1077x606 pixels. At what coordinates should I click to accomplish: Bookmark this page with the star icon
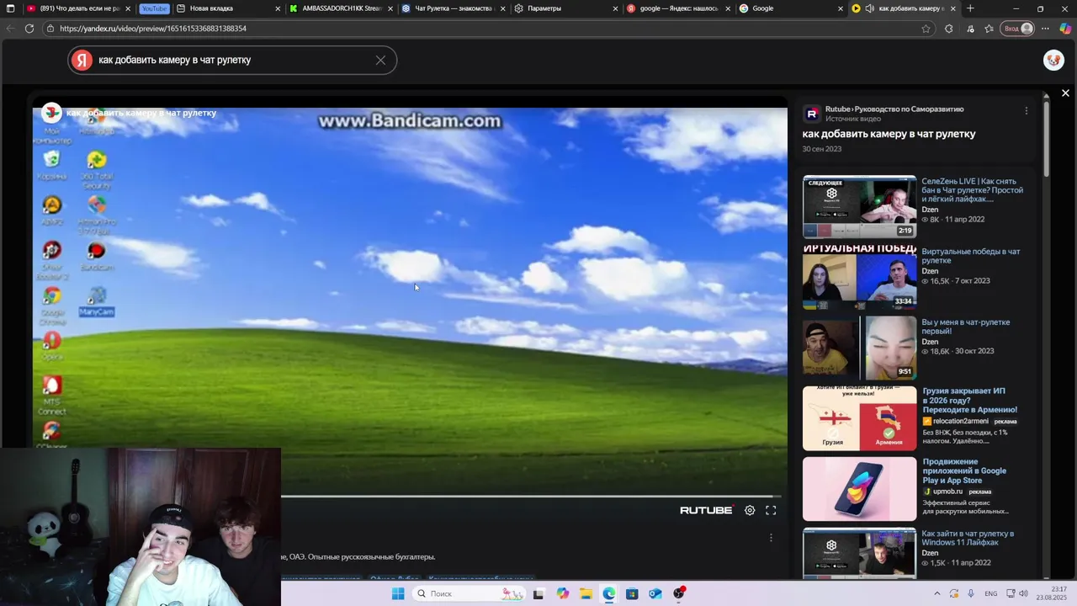(926, 29)
